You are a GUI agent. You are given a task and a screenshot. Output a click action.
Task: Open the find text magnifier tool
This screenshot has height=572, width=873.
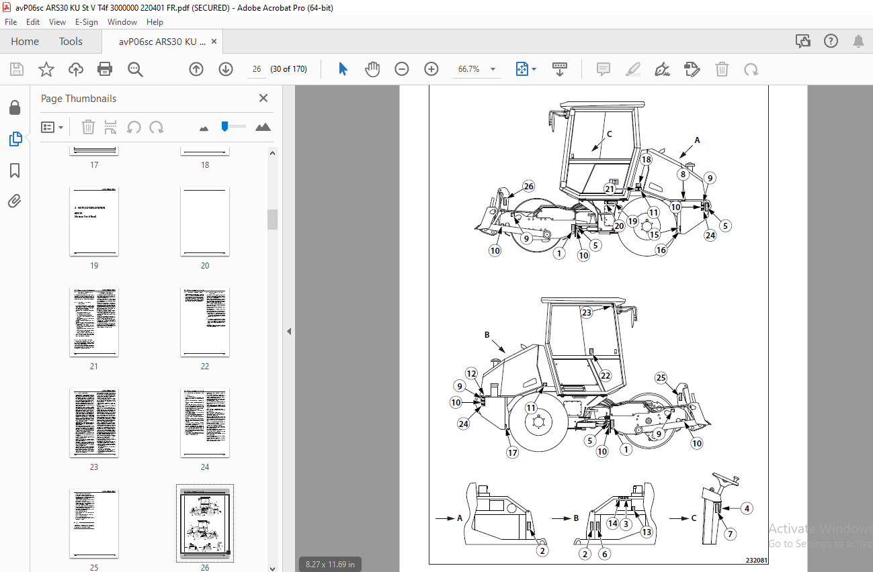point(135,69)
